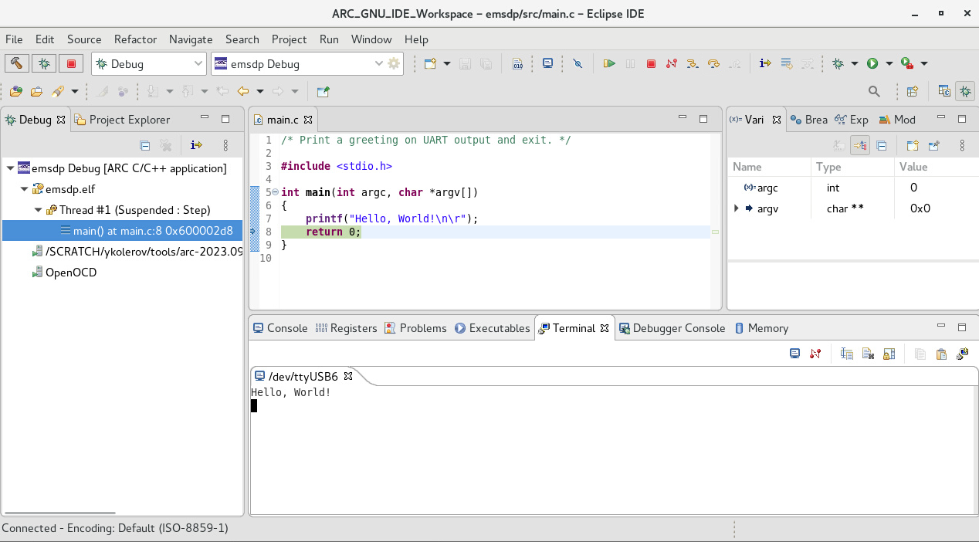Expand the argv variable row
Image resolution: width=979 pixels, height=542 pixels.
tap(734, 208)
